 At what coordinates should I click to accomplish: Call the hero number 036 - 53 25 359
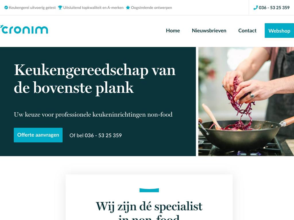click(103, 135)
